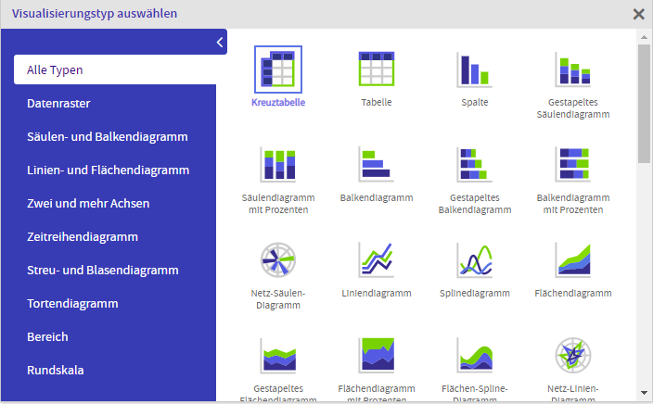Select Gestapeltes Säulendiagramm icon
The image size is (653, 404).
point(573,69)
